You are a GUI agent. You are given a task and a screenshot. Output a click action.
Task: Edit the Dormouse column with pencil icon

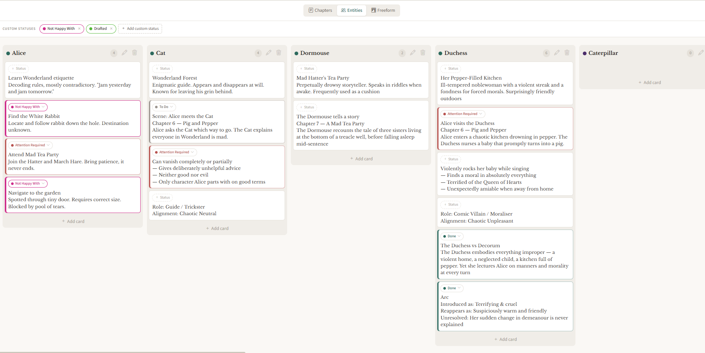pos(413,53)
